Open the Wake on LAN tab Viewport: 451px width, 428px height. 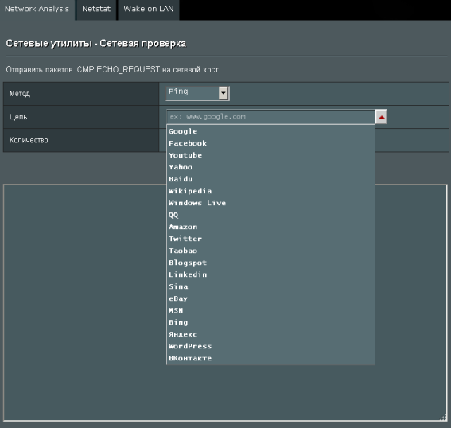(x=149, y=10)
